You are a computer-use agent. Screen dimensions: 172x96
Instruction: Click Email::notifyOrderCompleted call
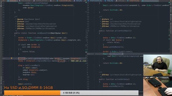(125, 56)
